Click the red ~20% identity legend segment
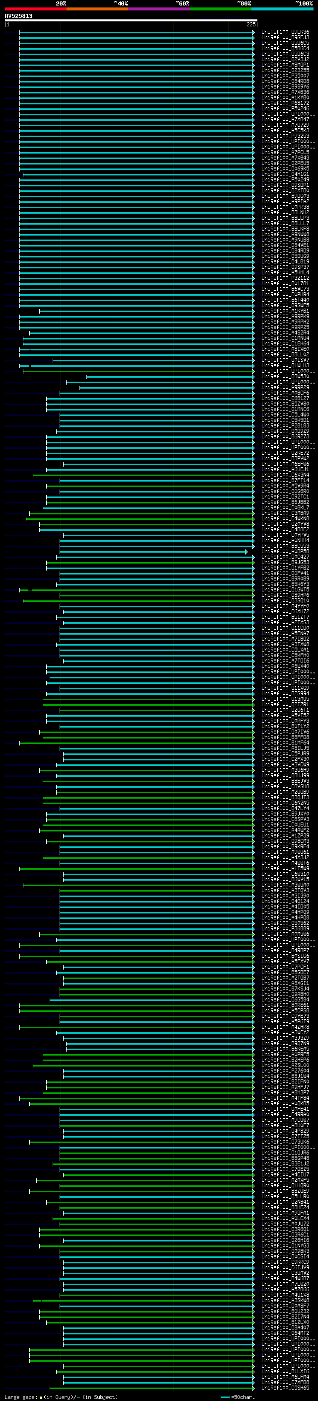 coord(35,9)
